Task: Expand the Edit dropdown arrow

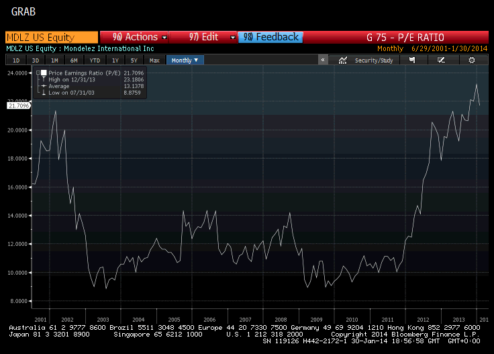Action: (x=232, y=38)
